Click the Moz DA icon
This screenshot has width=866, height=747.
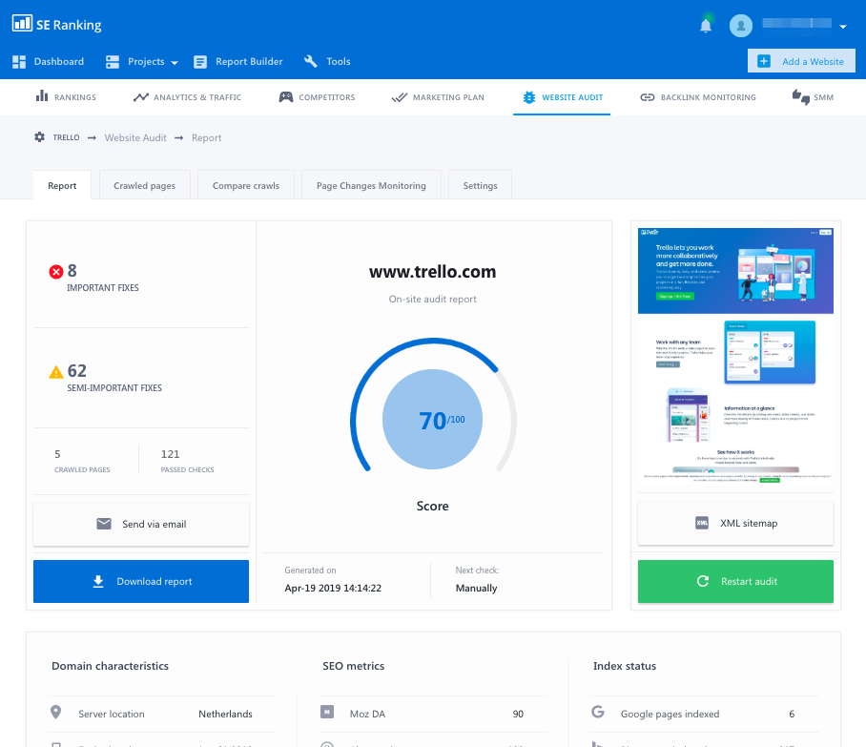coord(327,712)
